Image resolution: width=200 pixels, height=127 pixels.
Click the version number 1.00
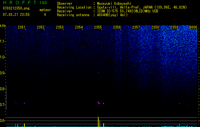coord(43,3)
